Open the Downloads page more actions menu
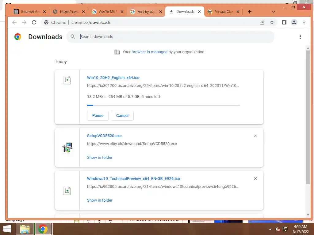This screenshot has width=314, height=235. [300, 37]
